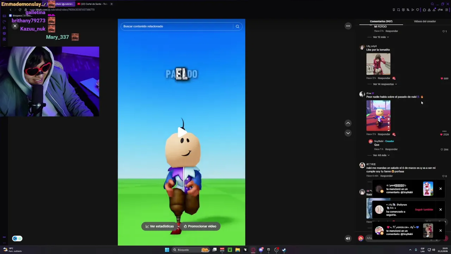Select the Comentarios (907) tab
Viewport: 451px width, 254px height.
pyautogui.click(x=381, y=22)
